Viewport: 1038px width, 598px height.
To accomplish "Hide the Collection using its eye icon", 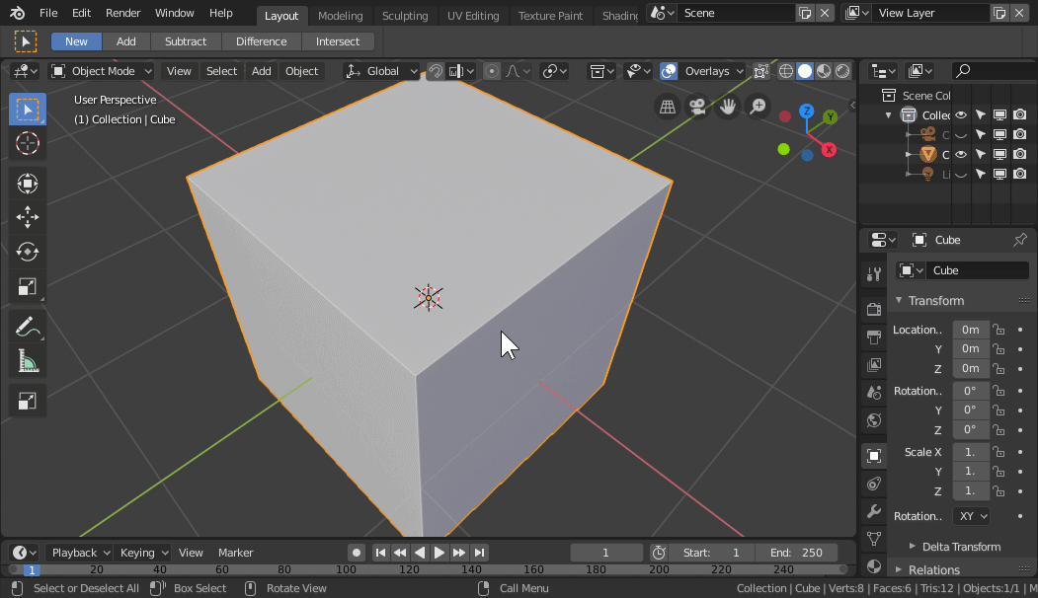I will tap(960, 115).
